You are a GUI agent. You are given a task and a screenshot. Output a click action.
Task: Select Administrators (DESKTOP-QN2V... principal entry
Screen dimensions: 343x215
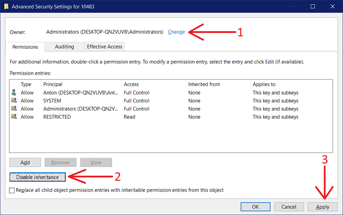pyautogui.click(x=81, y=109)
